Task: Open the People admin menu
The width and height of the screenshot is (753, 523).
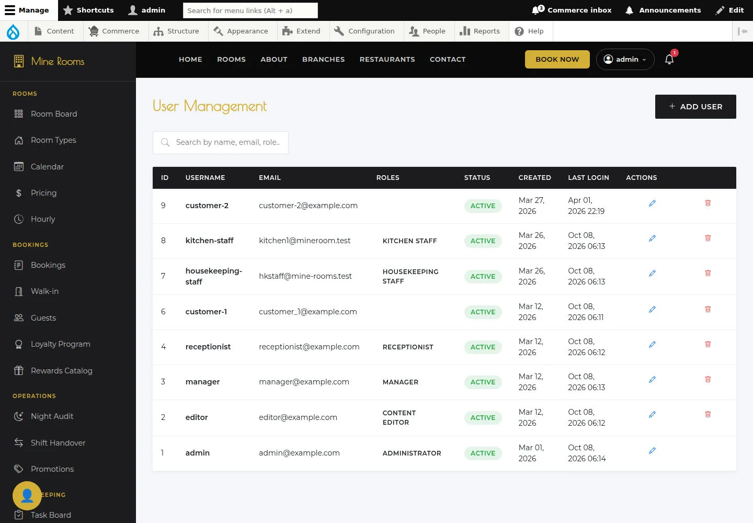Action: (x=428, y=31)
